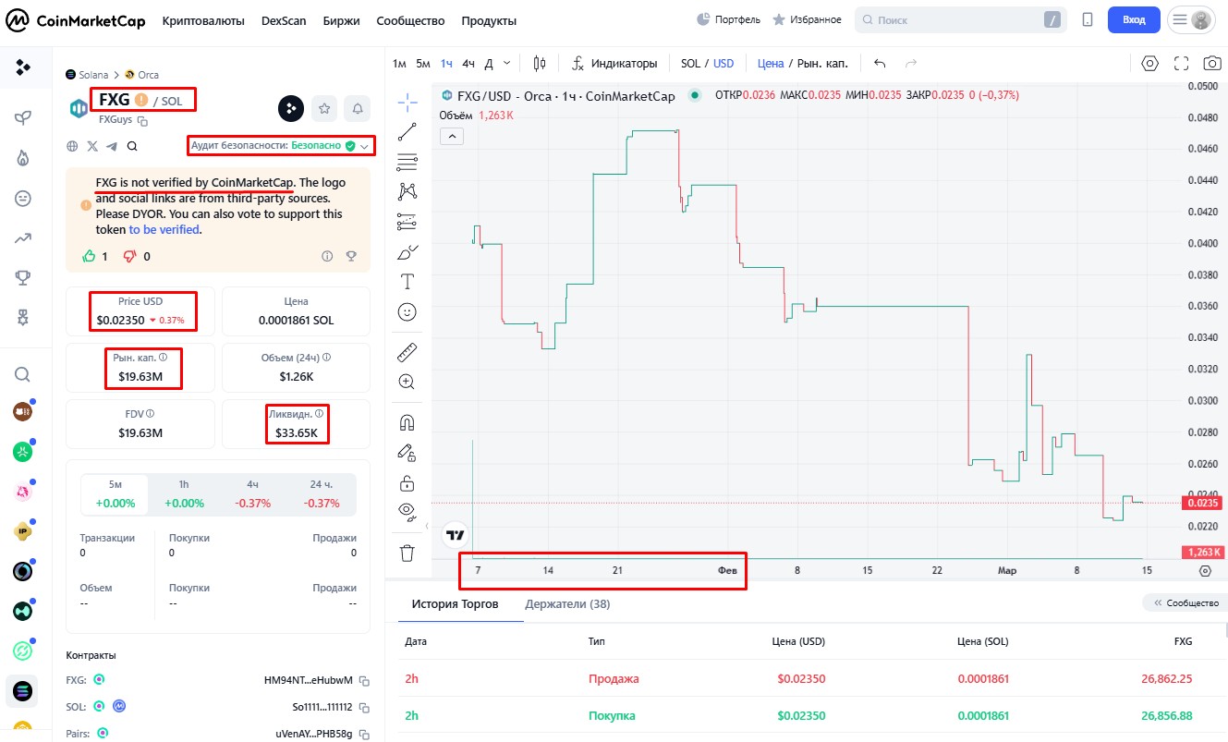Open Избранное watchlist link
Image resolution: width=1228 pixels, height=742 pixels.
click(x=807, y=19)
